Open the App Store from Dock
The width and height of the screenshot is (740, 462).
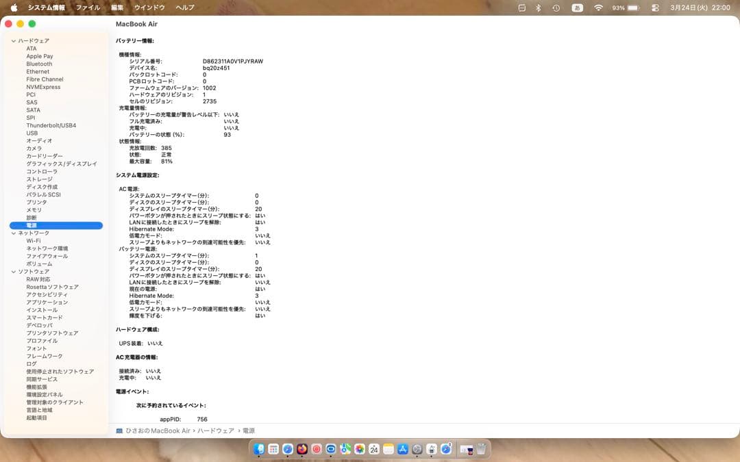(x=403, y=449)
